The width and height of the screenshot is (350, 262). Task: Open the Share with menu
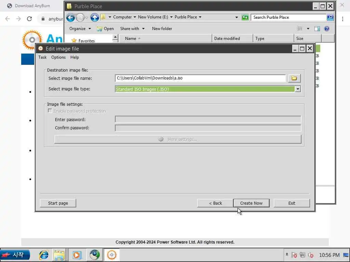(132, 29)
